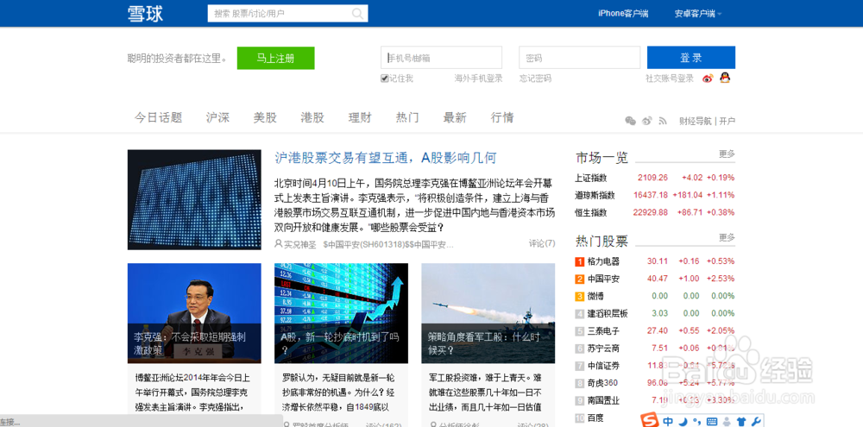Log in with Weibo social icon

(x=709, y=78)
